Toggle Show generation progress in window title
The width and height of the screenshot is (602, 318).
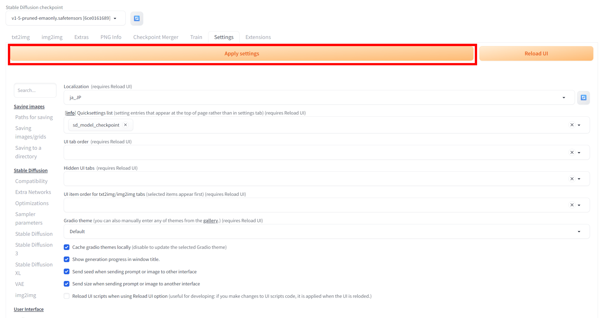click(67, 259)
